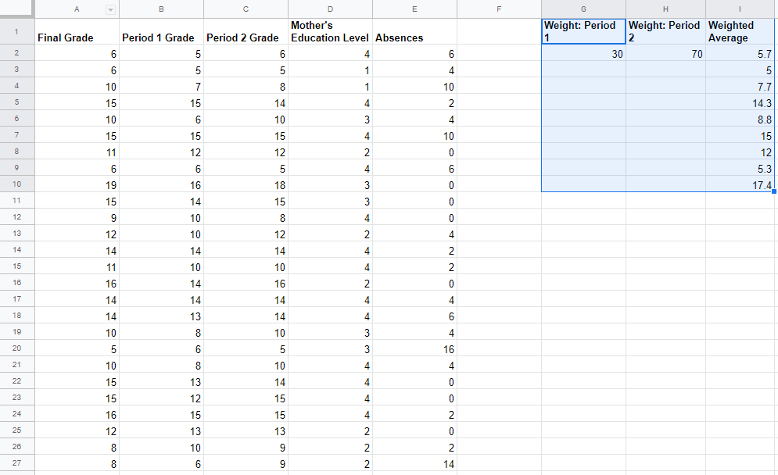This screenshot has height=475, width=778.
Task: Click the 'Absences' header cell
Action: [x=414, y=32]
